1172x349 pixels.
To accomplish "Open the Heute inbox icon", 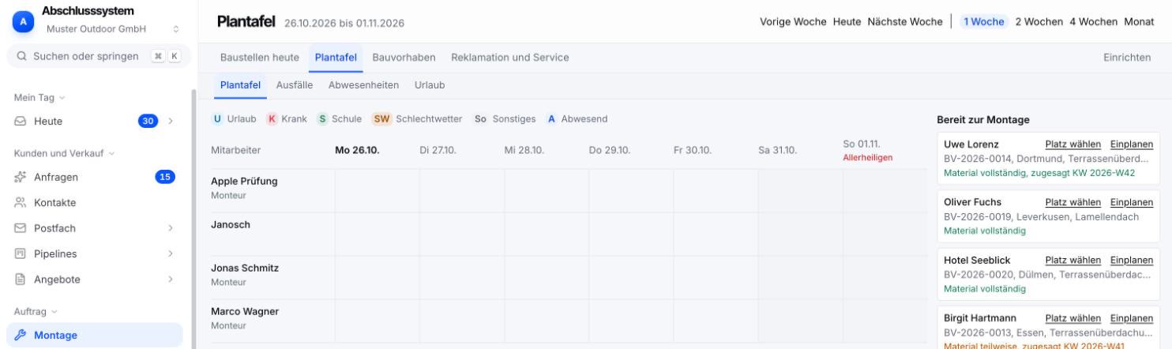I will [21, 121].
